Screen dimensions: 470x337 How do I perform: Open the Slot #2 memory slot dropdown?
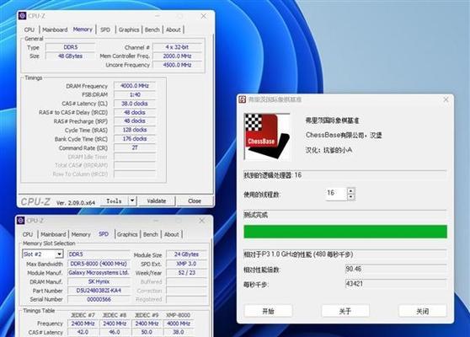click(x=43, y=254)
